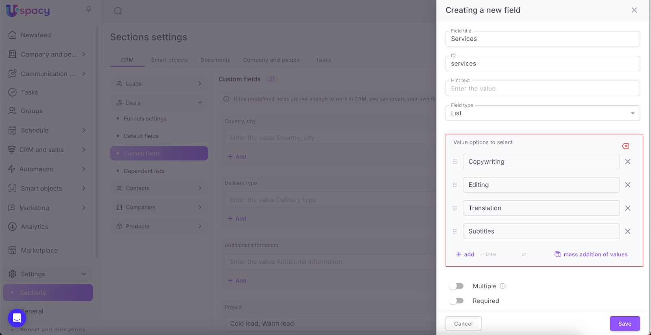Open the Documents tab

pos(215,60)
